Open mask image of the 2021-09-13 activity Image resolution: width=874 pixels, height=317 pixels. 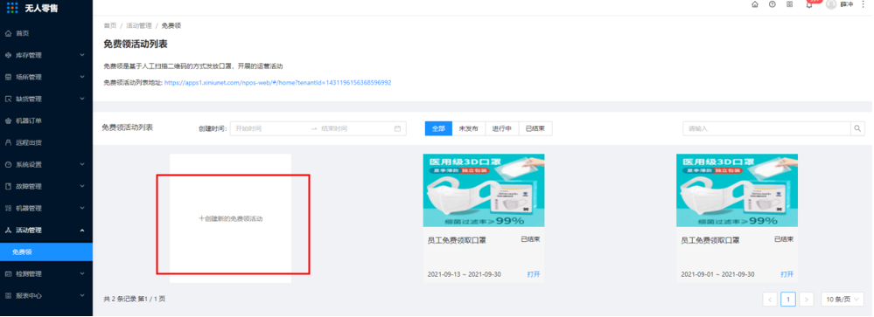point(484,190)
